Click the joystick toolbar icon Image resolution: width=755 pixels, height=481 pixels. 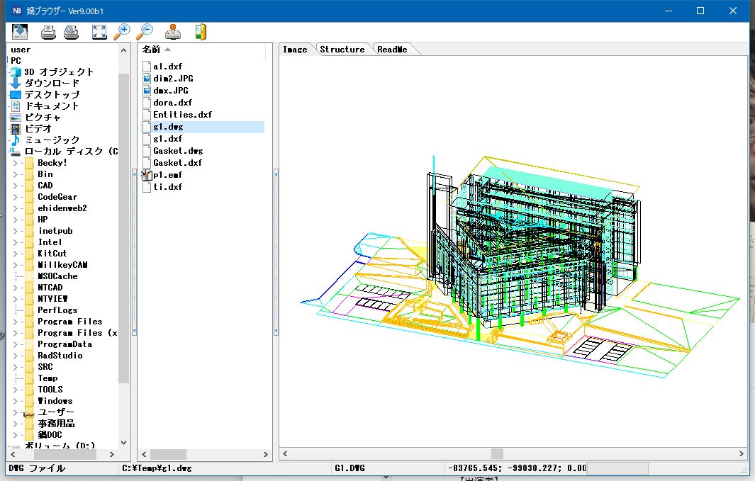tap(173, 32)
